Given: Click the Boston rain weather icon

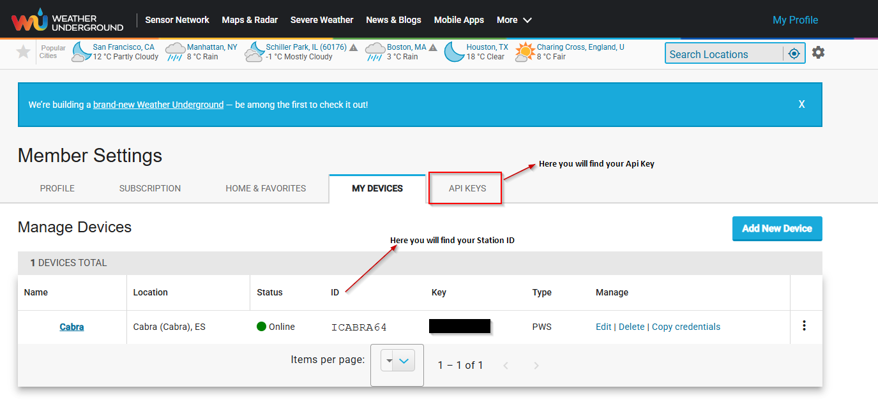Looking at the screenshot, I should click(375, 52).
